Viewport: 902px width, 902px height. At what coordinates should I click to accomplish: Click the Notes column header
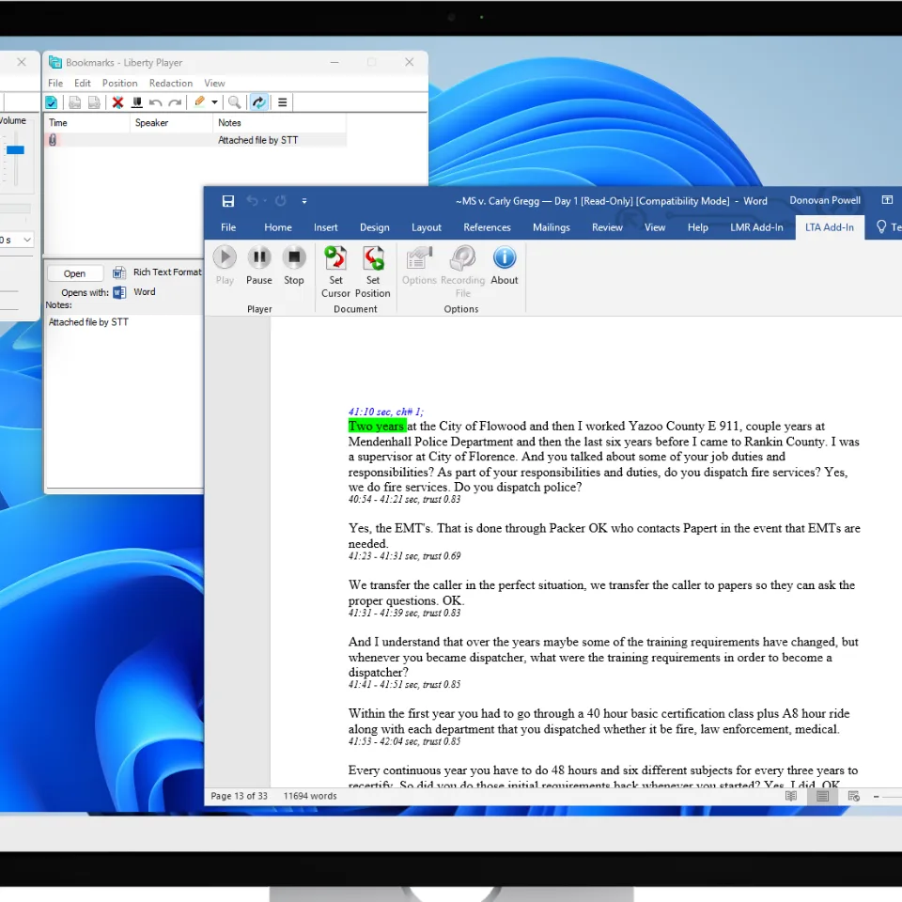point(280,122)
